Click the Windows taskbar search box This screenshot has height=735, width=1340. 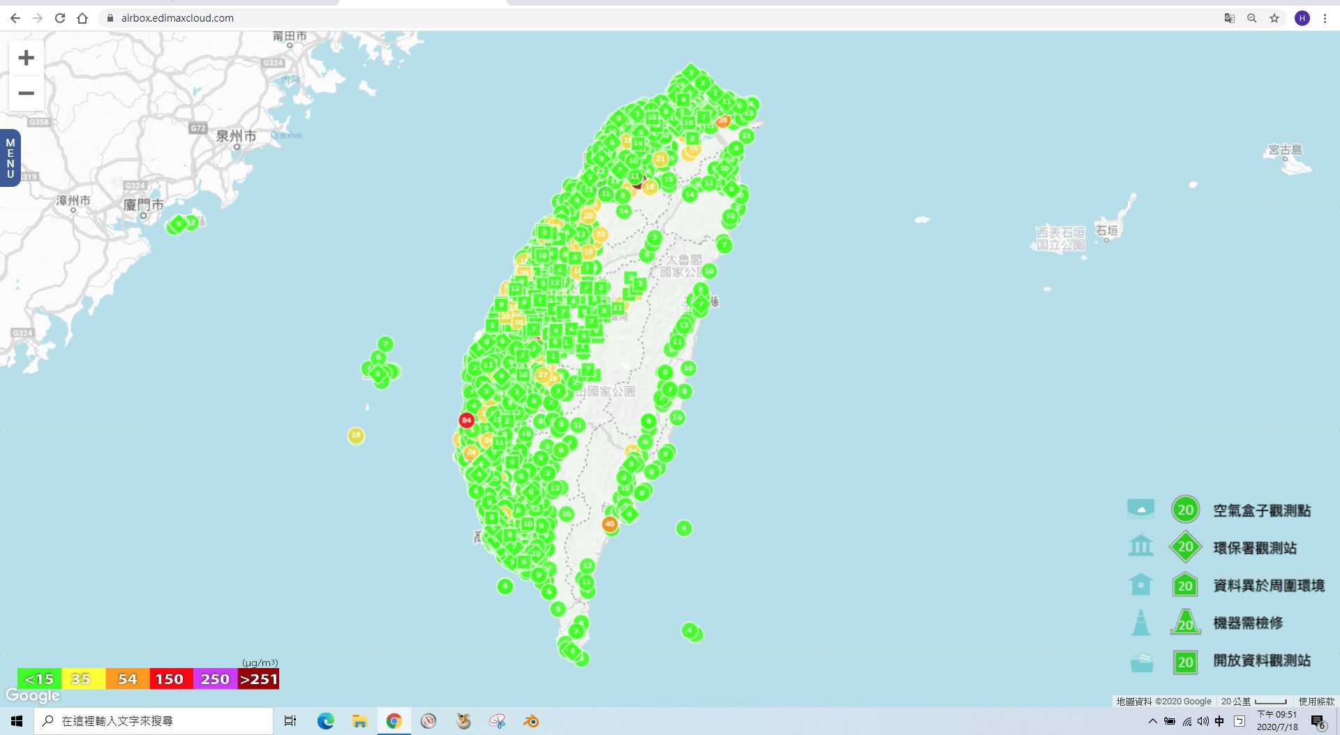click(x=154, y=721)
